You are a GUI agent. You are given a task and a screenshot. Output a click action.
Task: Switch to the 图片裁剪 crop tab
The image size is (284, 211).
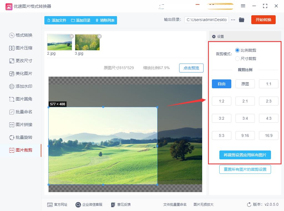pyautogui.click(x=23, y=150)
